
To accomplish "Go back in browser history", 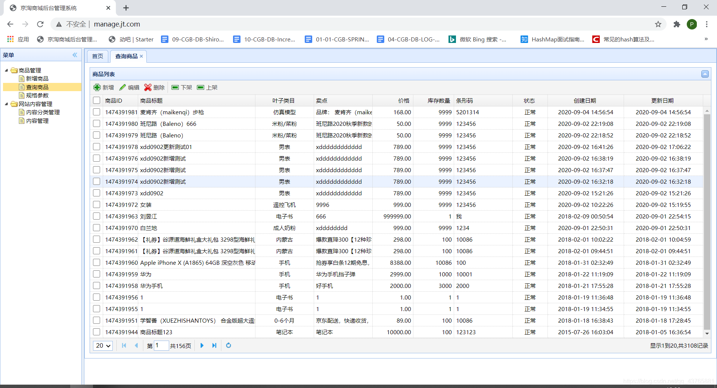I will coord(10,24).
